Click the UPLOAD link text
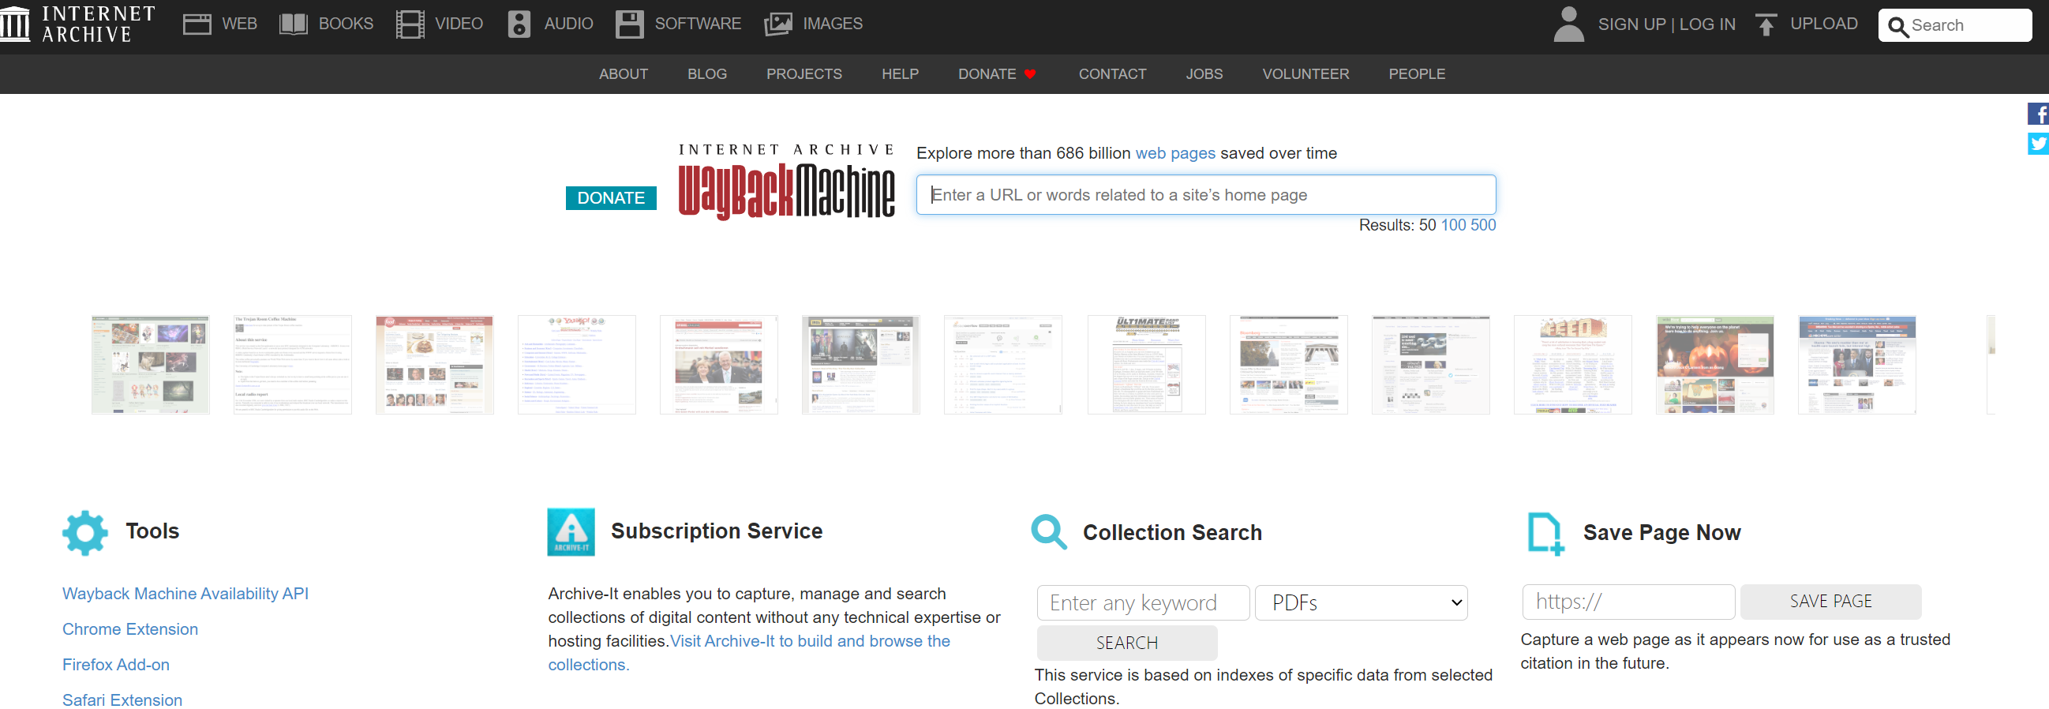This screenshot has height=709, width=2049. tap(1823, 24)
